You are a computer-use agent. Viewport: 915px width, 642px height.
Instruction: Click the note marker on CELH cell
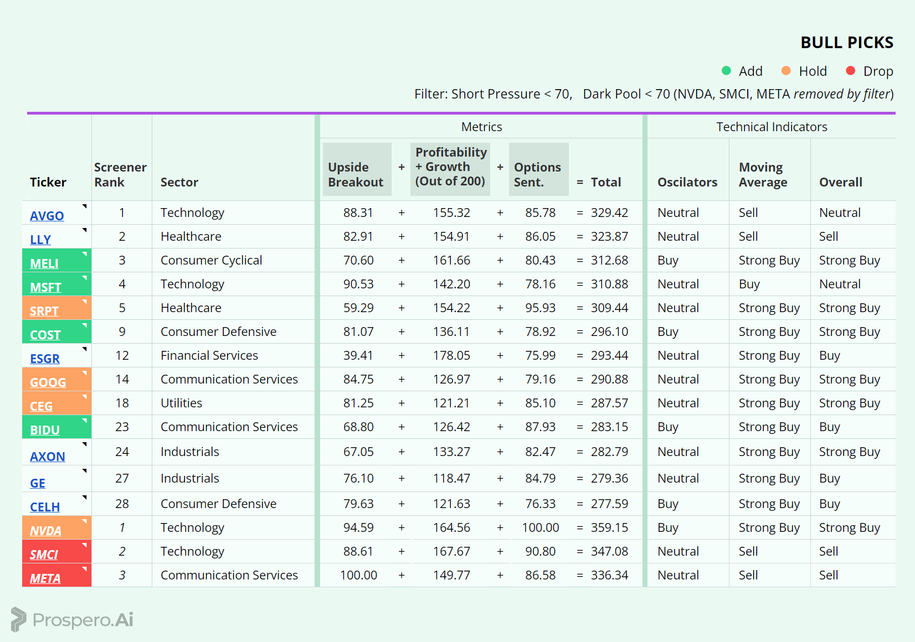[x=85, y=497]
